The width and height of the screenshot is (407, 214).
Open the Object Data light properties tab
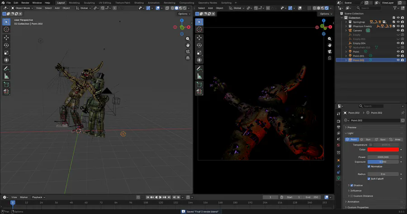(339, 178)
